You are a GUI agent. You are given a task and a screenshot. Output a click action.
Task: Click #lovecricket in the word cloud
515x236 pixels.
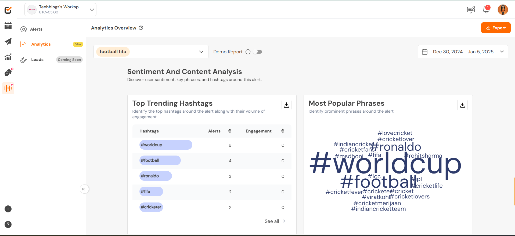click(x=395, y=133)
